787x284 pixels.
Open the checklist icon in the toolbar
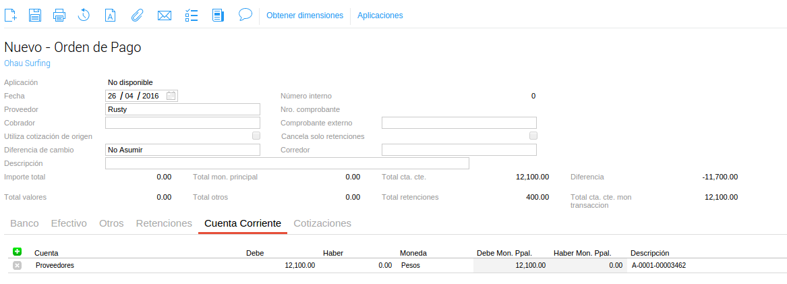[x=191, y=15]
